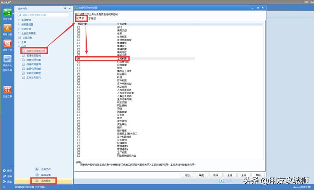Uncheck the 工资权限 checkbox

click(x=79, y=58)
